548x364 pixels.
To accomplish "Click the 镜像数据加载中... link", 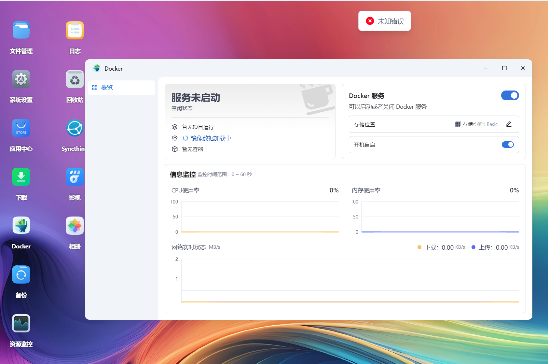I will tap(212, 138).
